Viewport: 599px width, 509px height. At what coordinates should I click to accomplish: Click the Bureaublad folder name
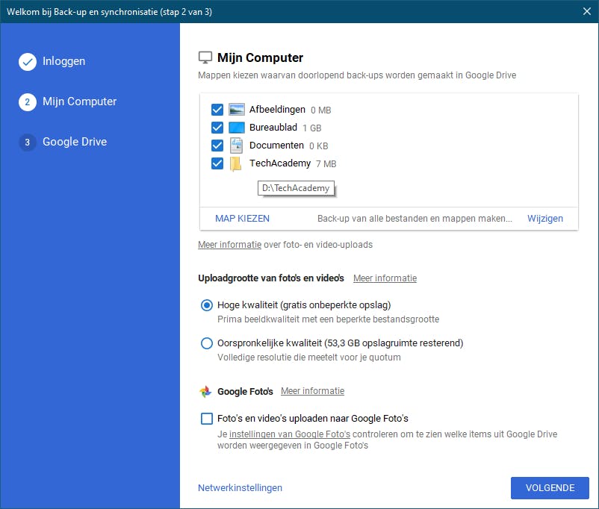coord(273,128)
